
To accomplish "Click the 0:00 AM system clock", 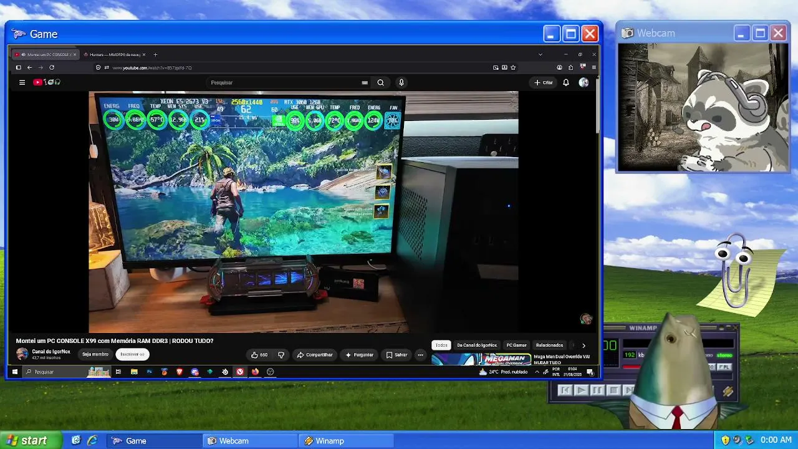I will tap(776, 440).
